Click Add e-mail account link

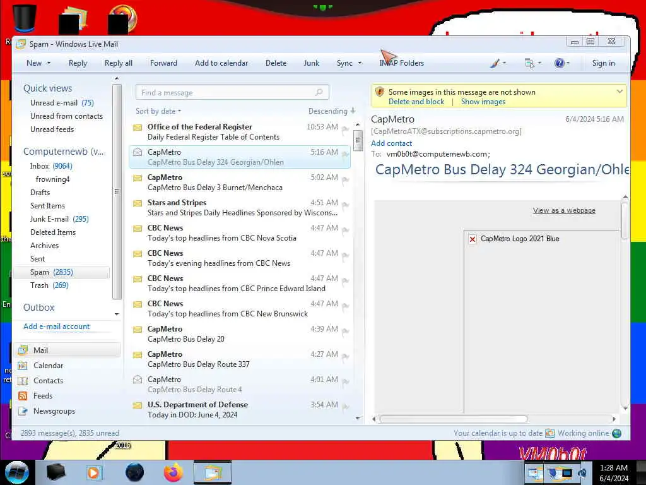[56, 326]
